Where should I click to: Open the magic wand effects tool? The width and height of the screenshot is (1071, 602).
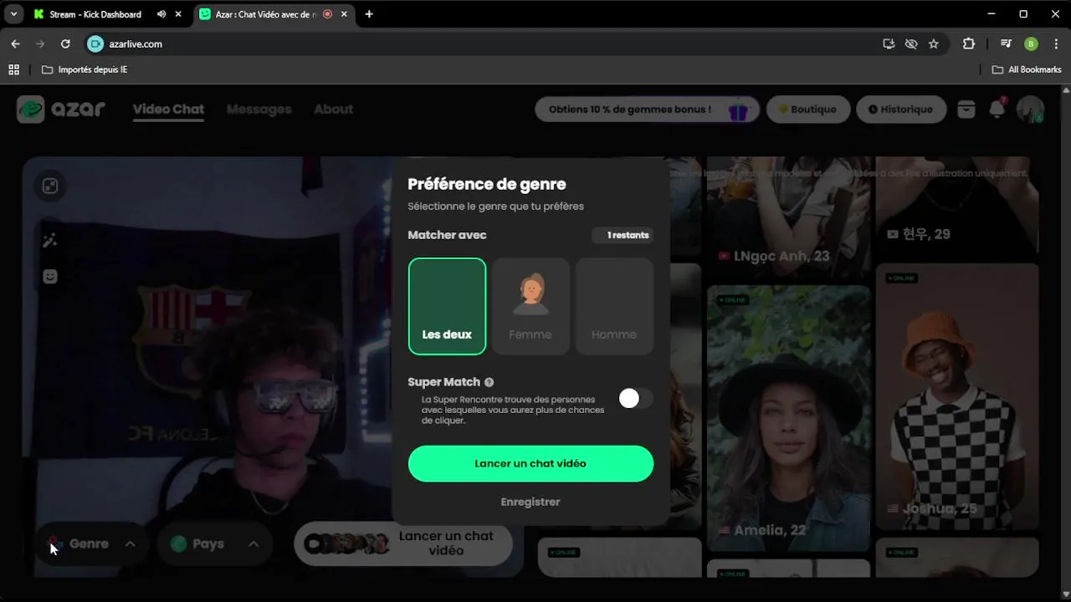tap(50, 241)
